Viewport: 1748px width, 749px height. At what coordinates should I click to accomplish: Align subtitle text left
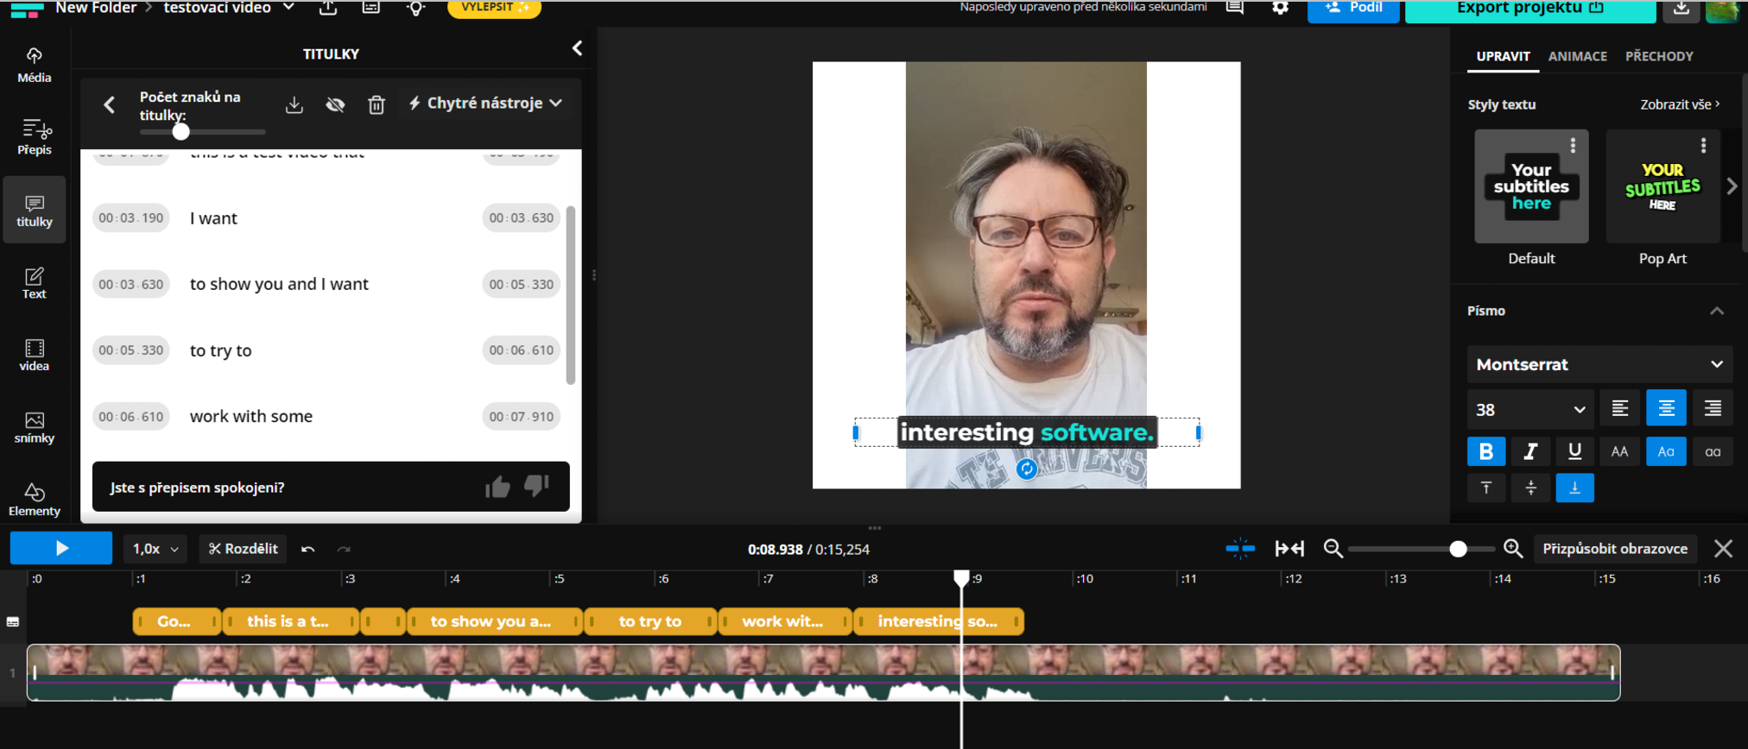1620,408
